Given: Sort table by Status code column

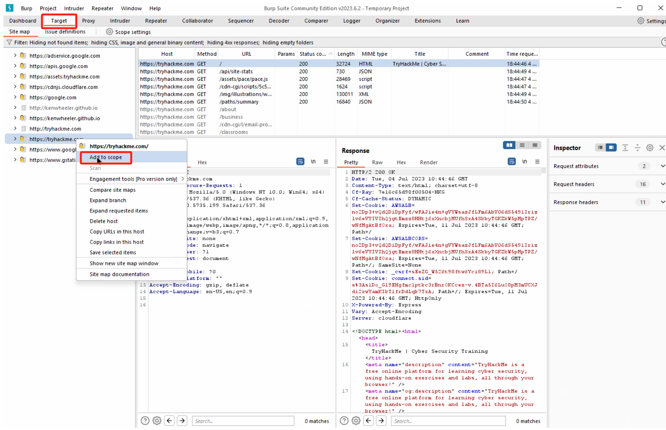Looking at the screenshot, I should [313, 54].
